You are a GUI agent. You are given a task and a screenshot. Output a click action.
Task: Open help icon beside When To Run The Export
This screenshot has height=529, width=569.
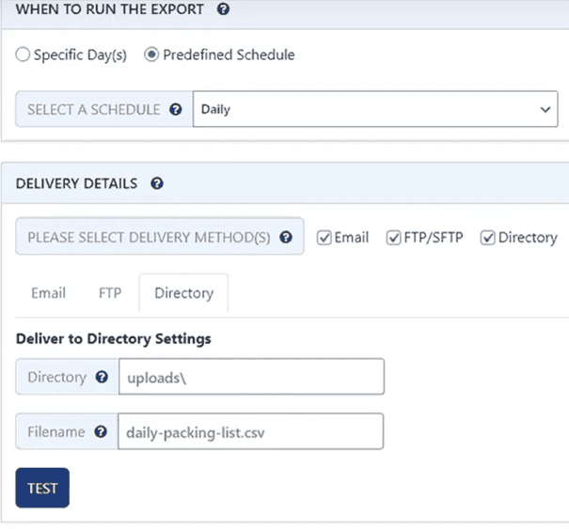223,8
